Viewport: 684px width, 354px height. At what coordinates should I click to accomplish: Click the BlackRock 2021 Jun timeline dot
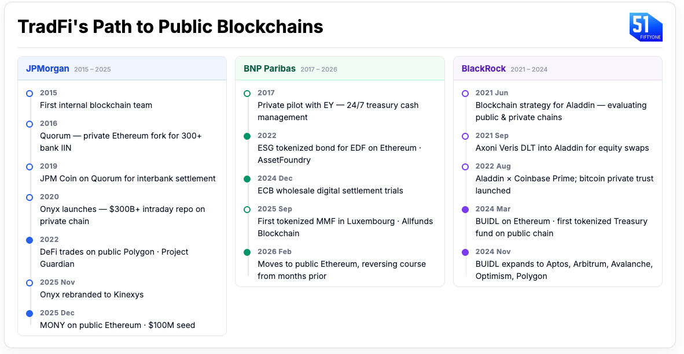[465, 93]
